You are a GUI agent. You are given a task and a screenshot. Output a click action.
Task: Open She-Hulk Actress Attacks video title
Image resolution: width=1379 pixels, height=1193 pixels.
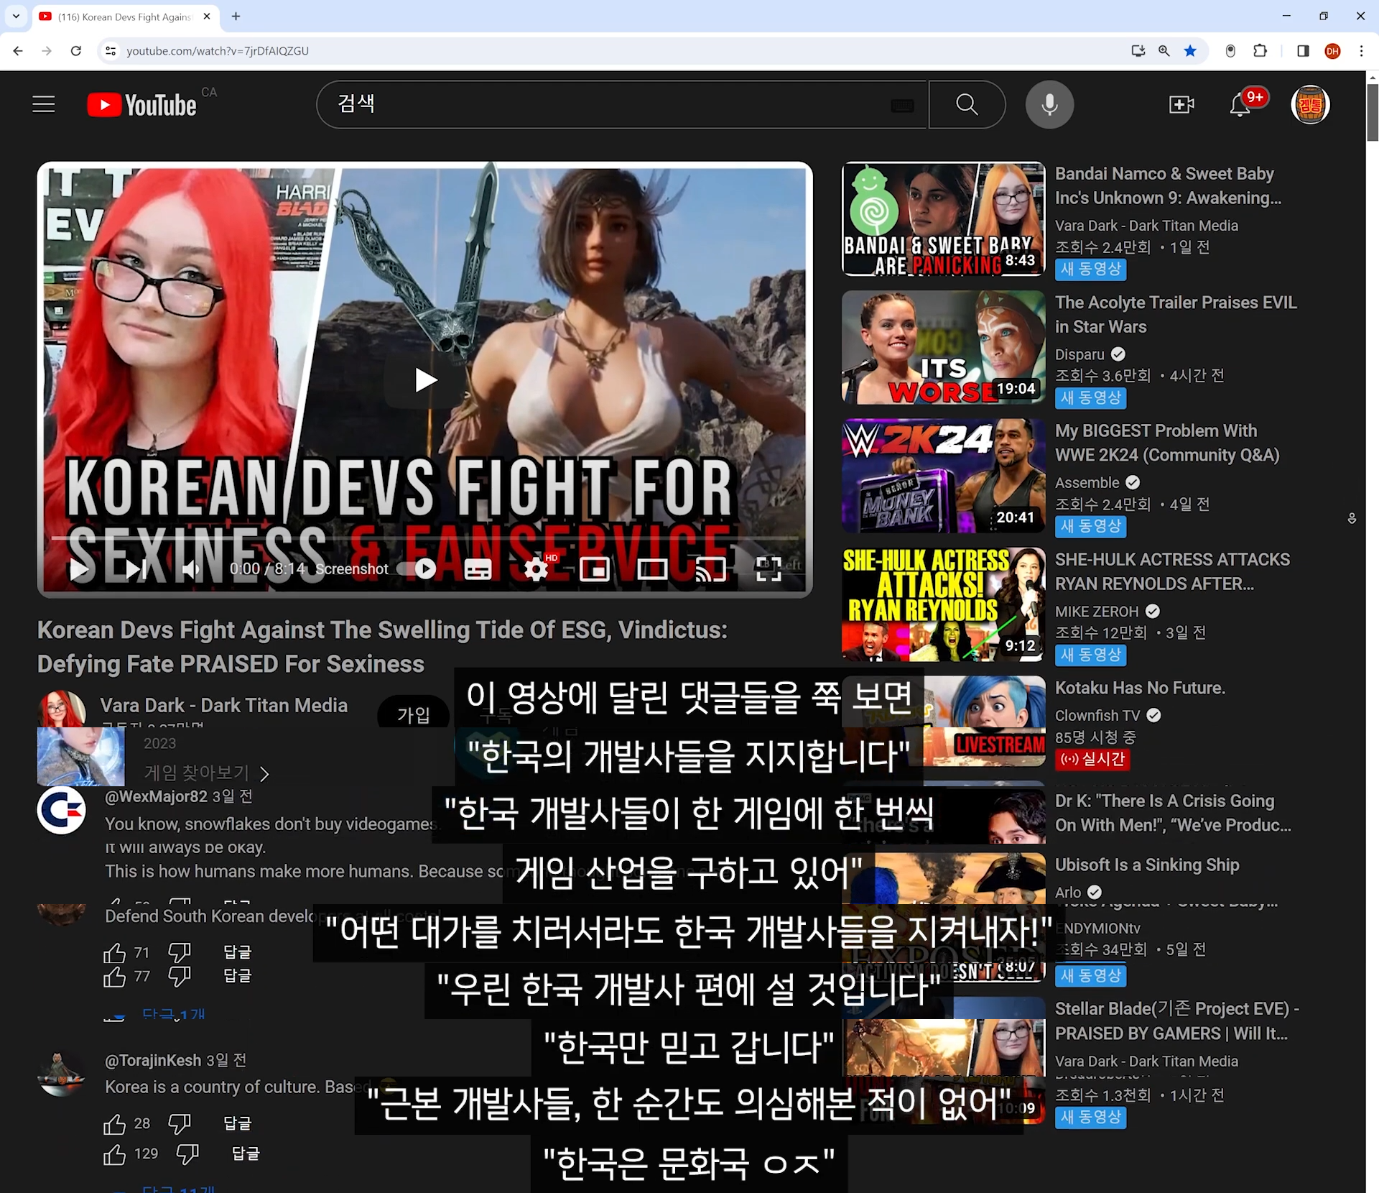tap(1172, 571)
